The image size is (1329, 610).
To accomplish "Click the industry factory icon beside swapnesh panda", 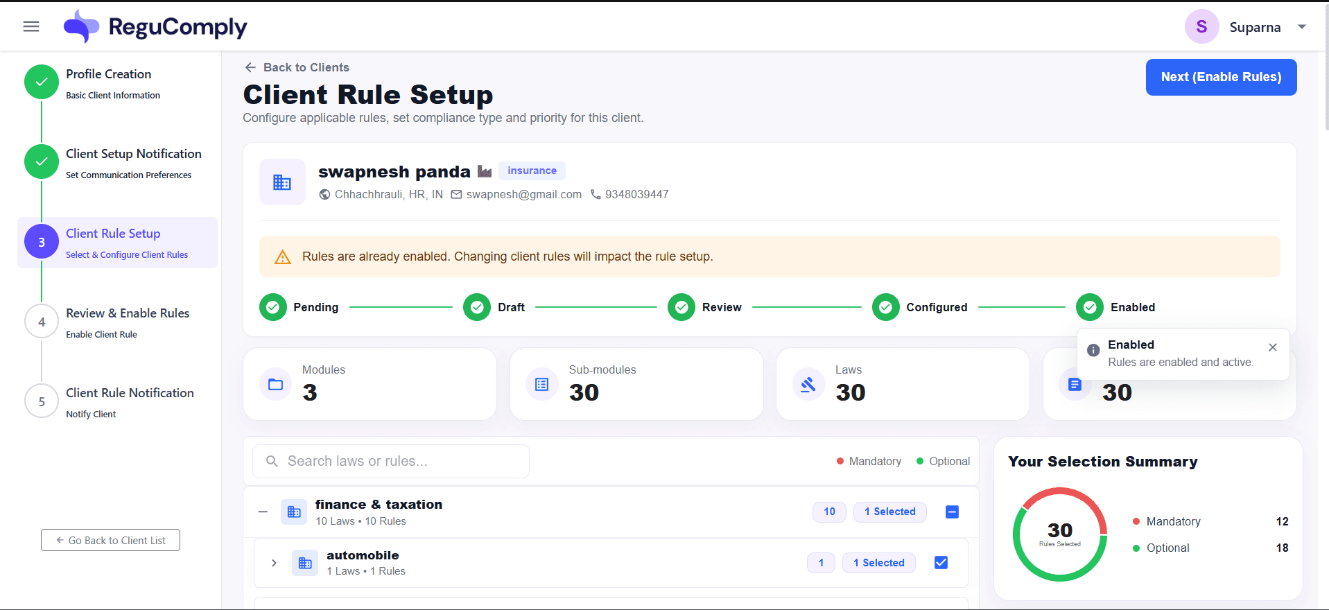I will pos(485,171).
